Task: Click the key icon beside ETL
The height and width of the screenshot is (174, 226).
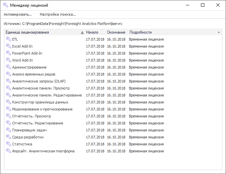Action: point(8,39)
